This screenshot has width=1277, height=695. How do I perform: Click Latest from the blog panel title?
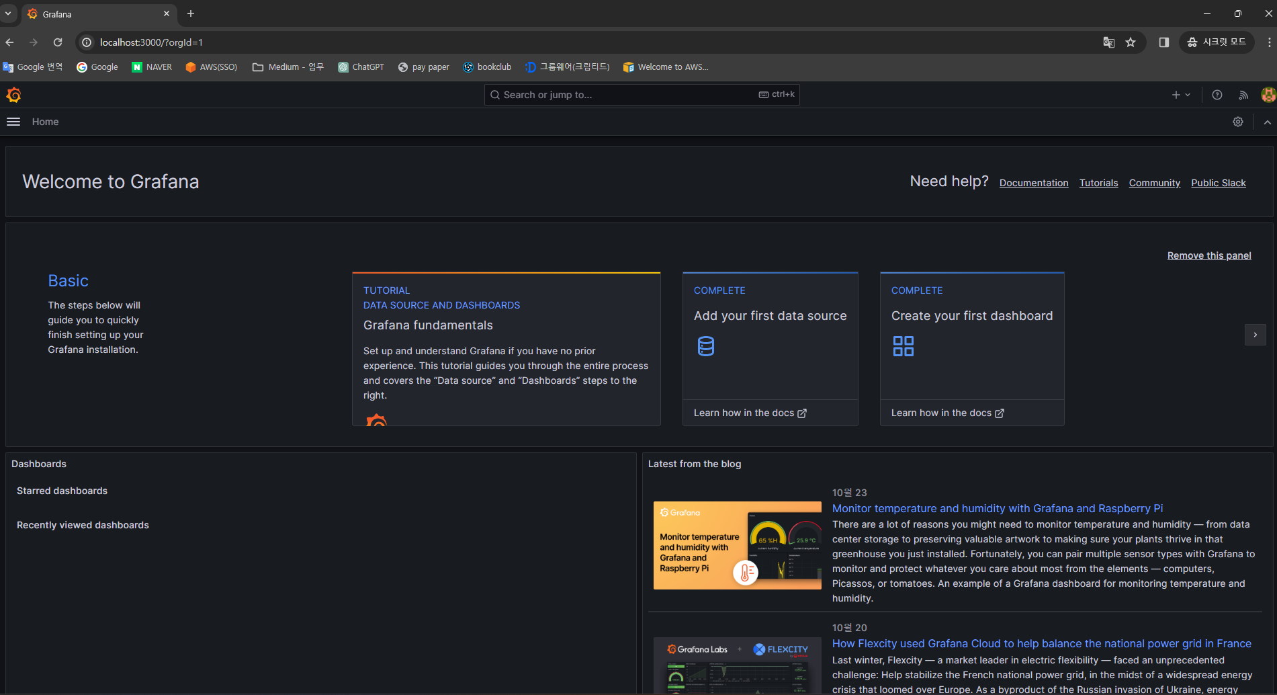(695, 464)
